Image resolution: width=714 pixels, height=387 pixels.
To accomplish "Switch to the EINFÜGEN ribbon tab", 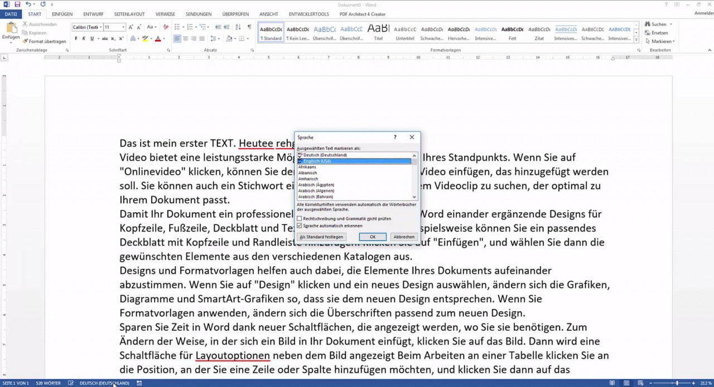I will (x=62, y=14).
